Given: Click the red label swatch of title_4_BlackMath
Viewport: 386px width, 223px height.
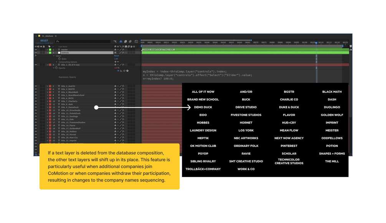Looking at the screenshot, I should 50,92.
